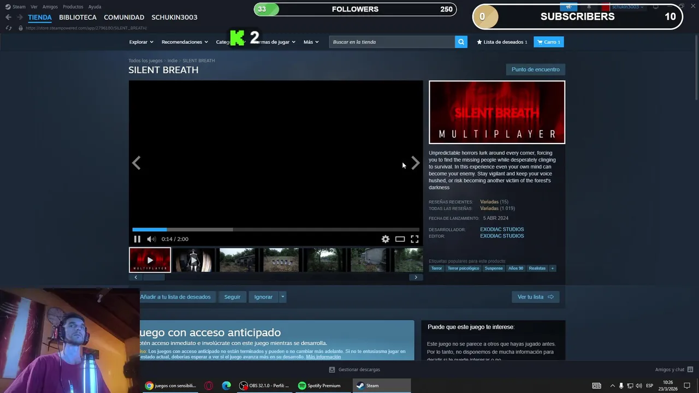Open Indie breadcrumb link

[173, 61]
